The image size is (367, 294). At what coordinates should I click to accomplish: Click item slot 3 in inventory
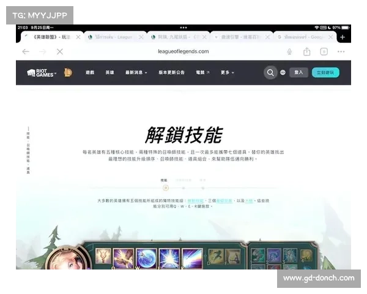pyautogui.click(x=290, y=255)
